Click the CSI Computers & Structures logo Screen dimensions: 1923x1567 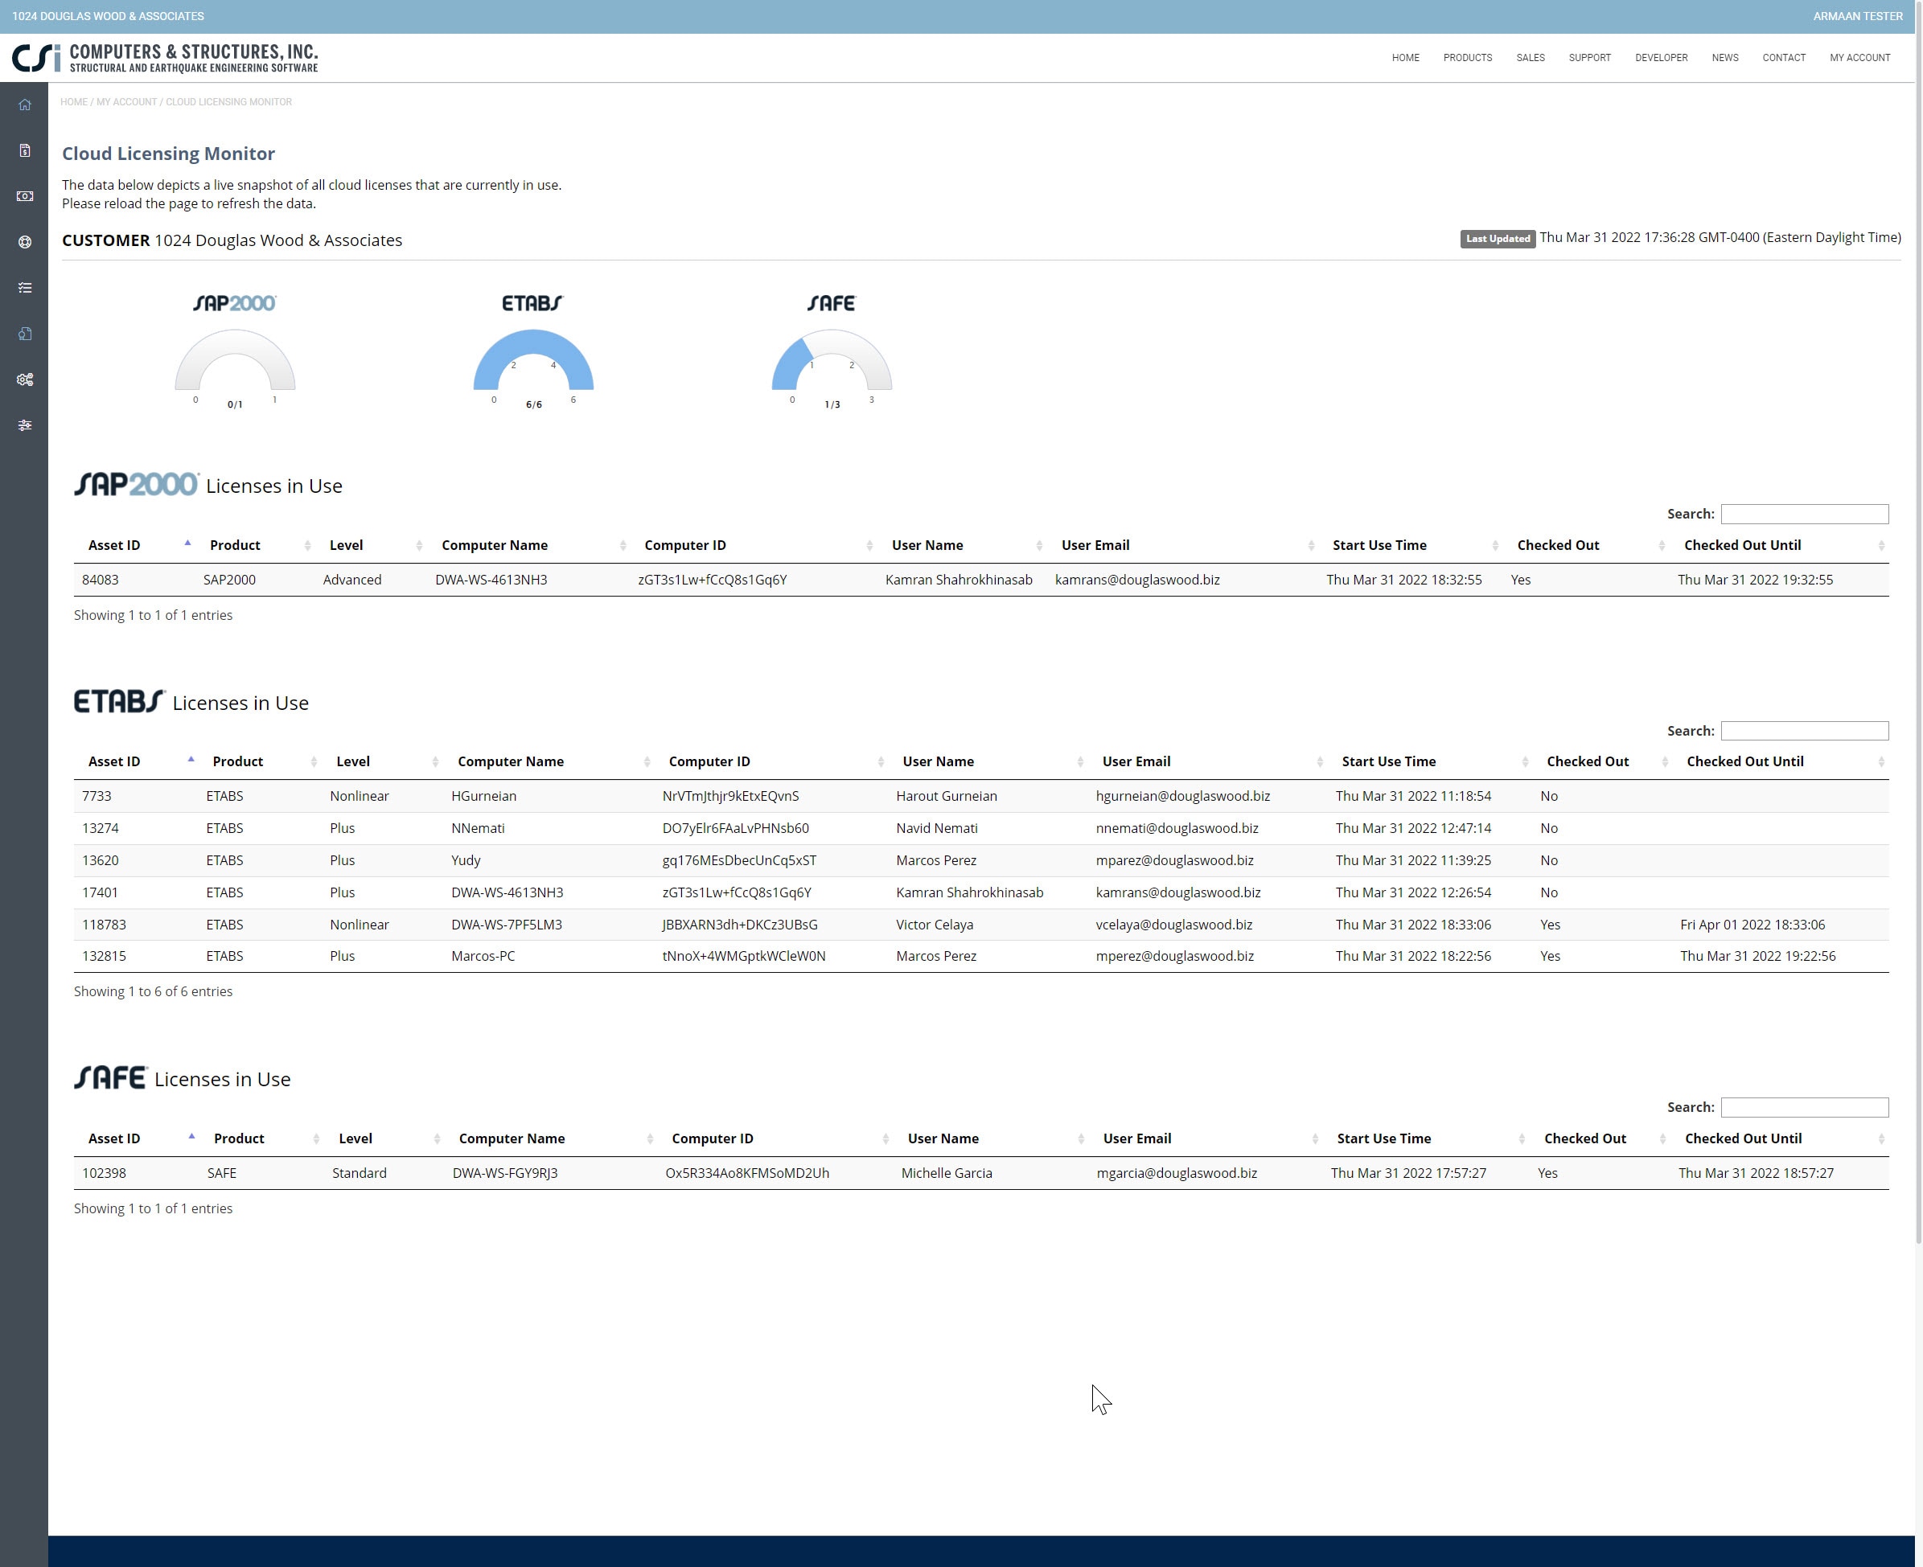coord(165,58)
